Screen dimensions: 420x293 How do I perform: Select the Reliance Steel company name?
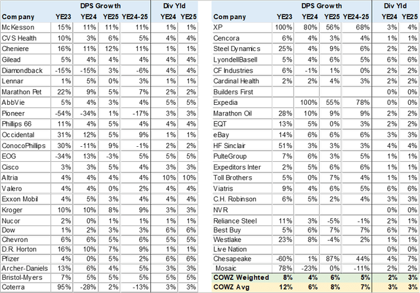[x=235, y=221]
